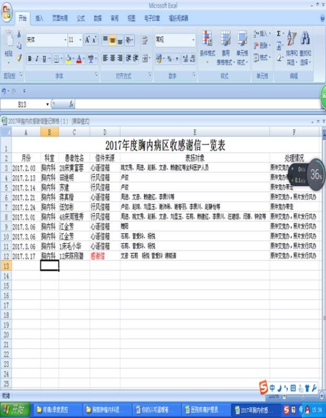Click the AutoSum sigma icon
Screen dimensions: 326x418
point(278,34)
